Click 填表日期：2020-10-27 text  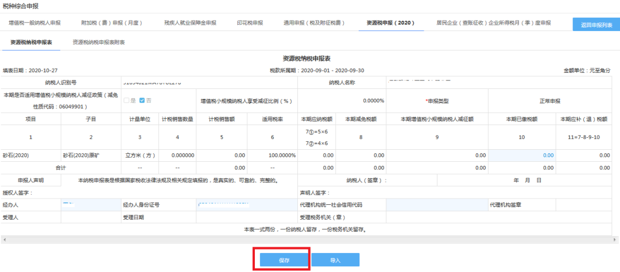pos(30,71)
